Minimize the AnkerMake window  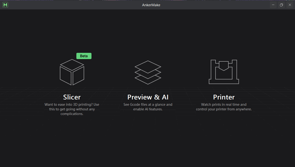coord(273,5)
